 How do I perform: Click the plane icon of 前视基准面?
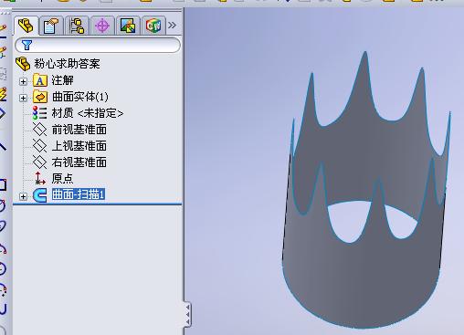[40, 130]
